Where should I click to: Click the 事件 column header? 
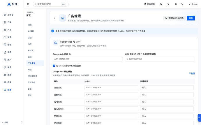(56, 81)
